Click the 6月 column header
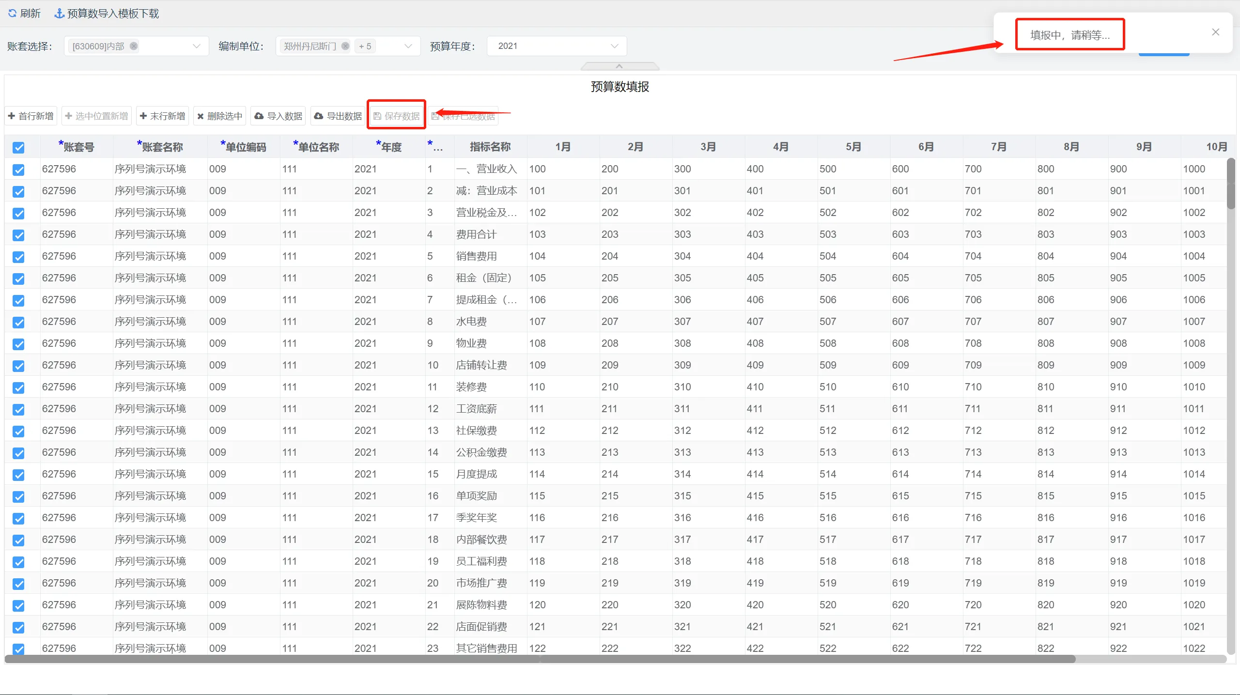Image resolution: width=1240 pixels, height=695 pixels. 926,147
